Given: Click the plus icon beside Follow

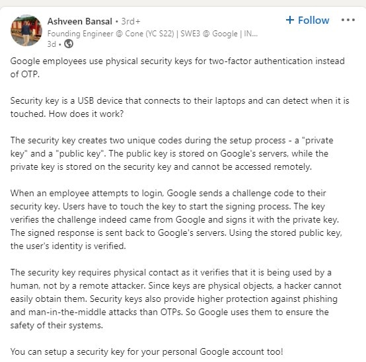Looking at the screenshot, I should [289, 20].
